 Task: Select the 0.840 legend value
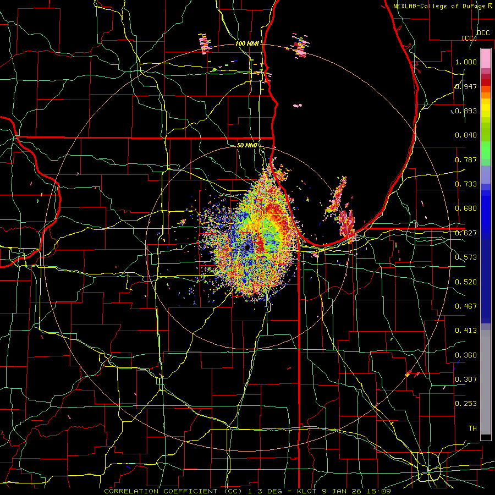coord(466,135)
